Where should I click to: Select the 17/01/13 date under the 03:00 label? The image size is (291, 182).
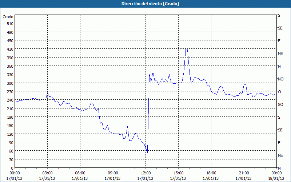point(47,178)
